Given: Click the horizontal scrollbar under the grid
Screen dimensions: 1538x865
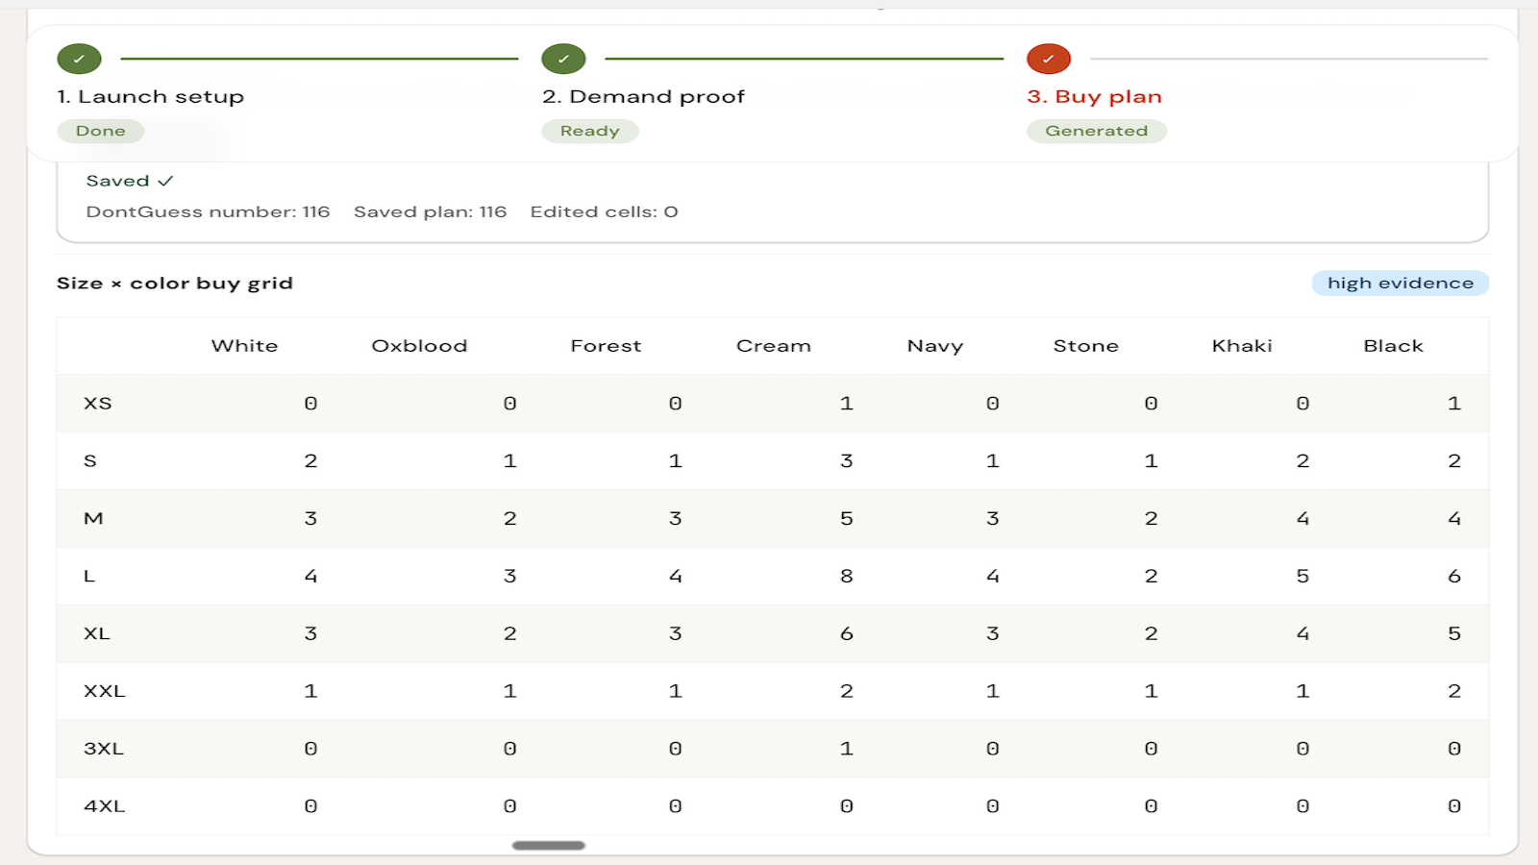Looking at the screenshot, I should point(549,846).
